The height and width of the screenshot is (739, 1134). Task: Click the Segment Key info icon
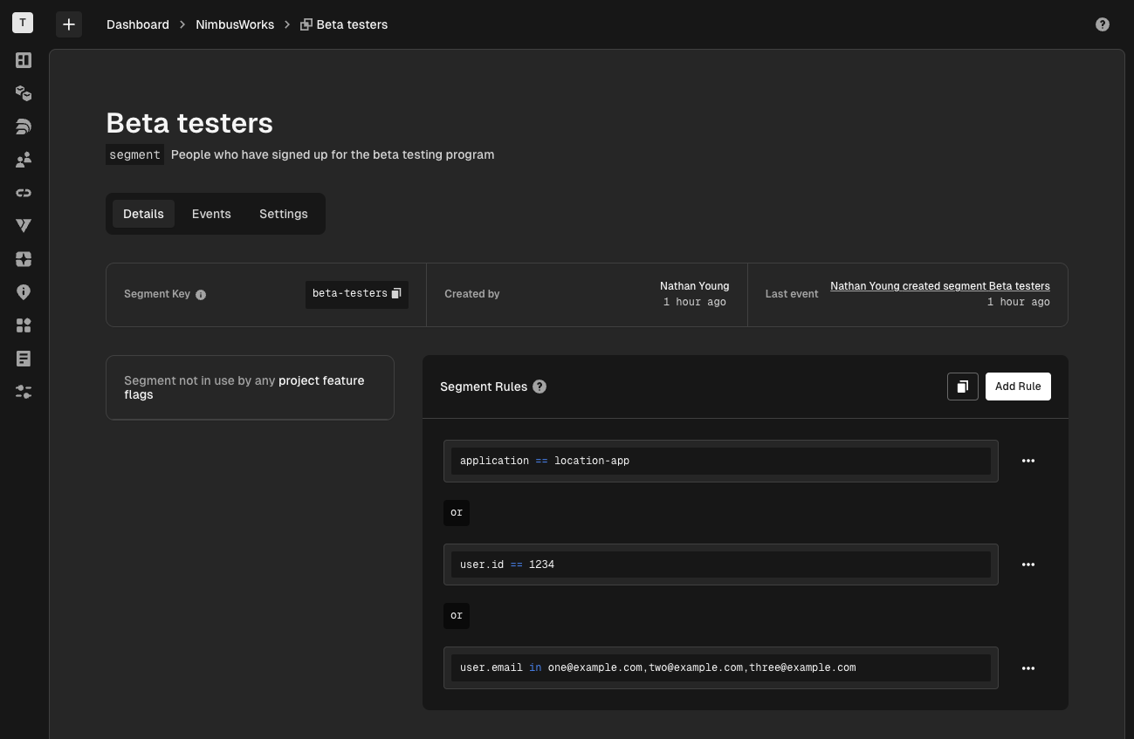click(201, 295)
